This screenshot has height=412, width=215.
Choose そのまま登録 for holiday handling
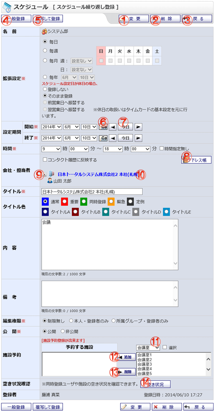point(44,95)
